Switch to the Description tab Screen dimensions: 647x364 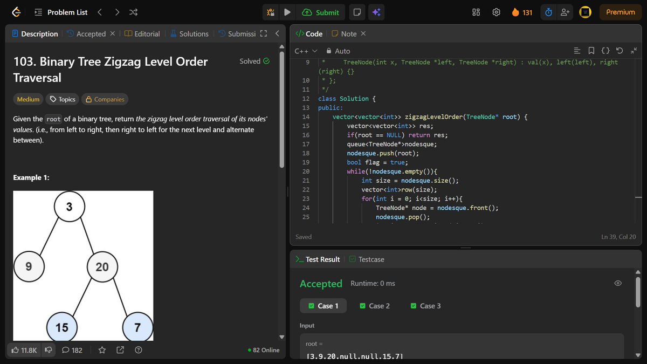pos(35,33)
